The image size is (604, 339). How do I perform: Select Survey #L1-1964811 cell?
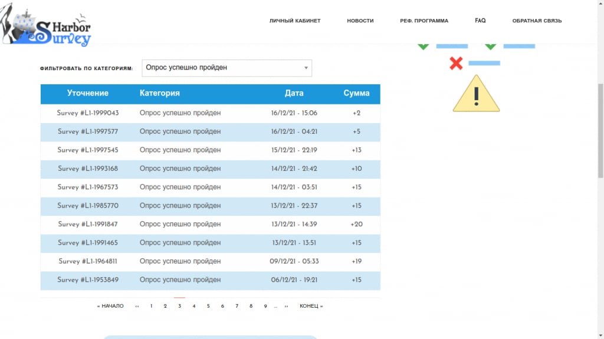(88, 261)
